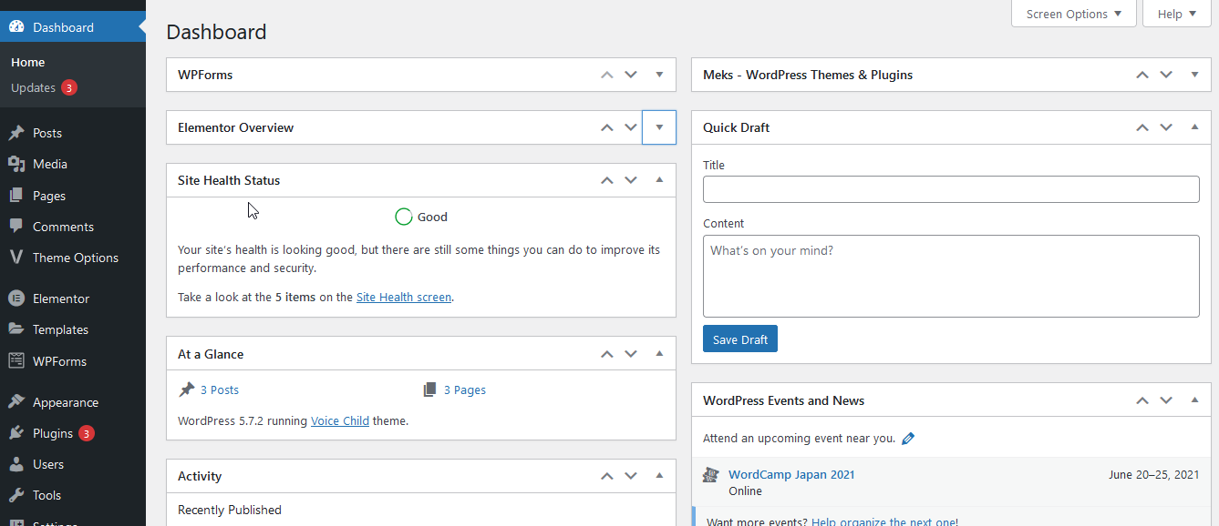Open Tools from the sidebar menu

(x=16, y=495)
